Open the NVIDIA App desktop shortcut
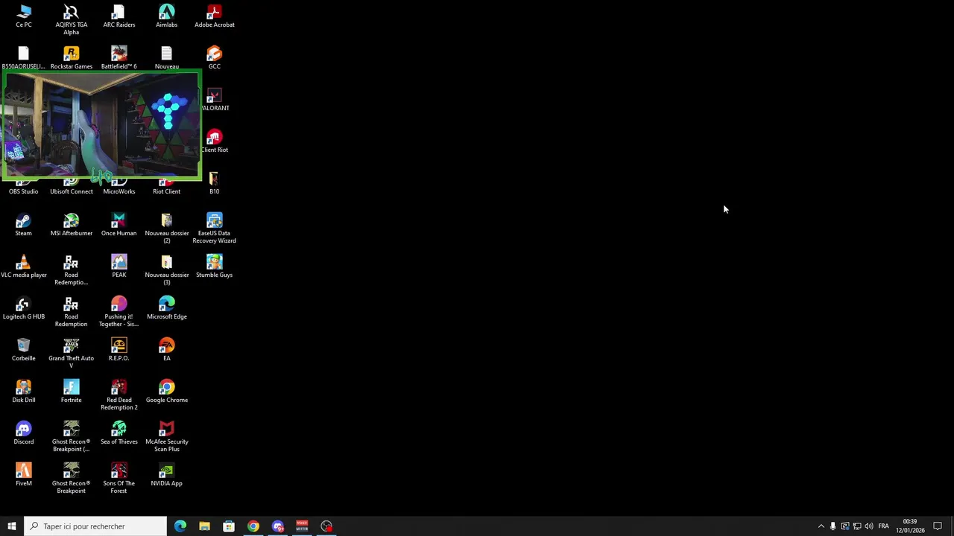The height and width of the screenshot is (536, 954). [x=166, y=474]
